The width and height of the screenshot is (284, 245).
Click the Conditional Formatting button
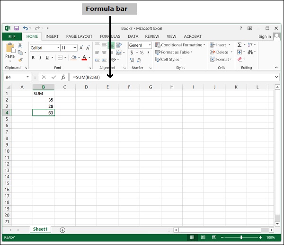tap(180, 45)
